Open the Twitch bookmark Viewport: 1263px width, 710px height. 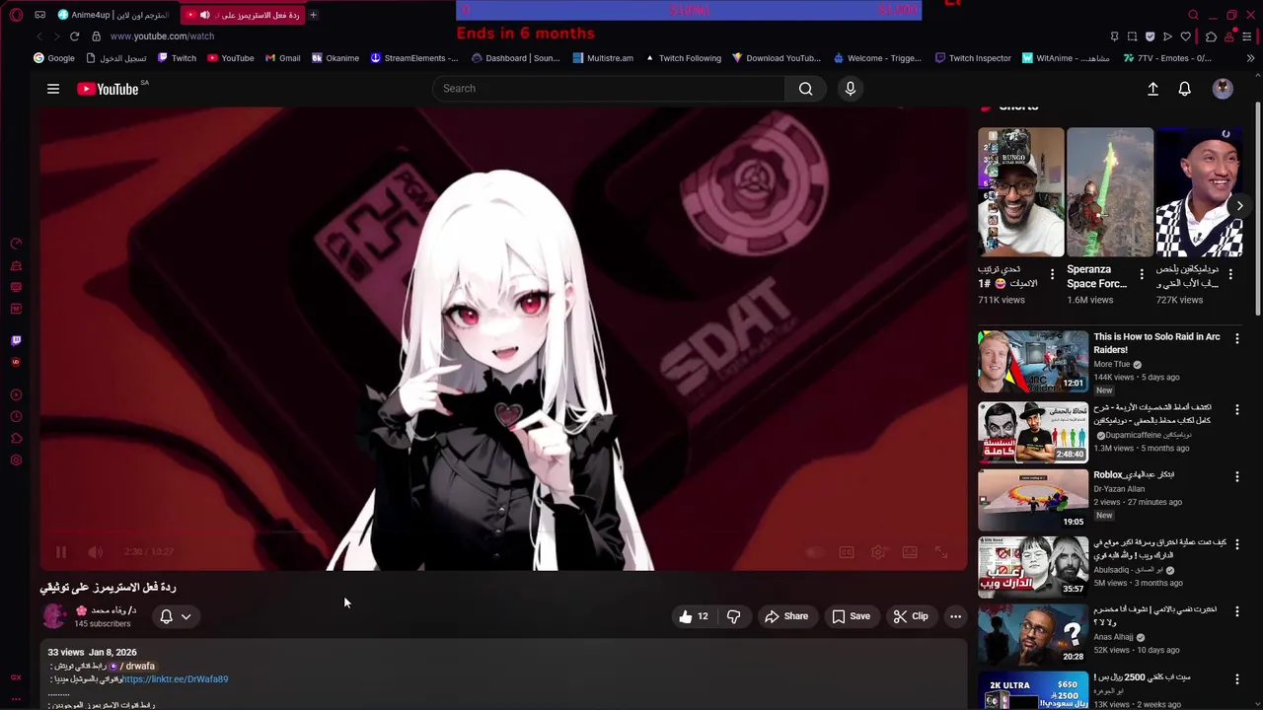pyautogui.click(x=177, y=58)
